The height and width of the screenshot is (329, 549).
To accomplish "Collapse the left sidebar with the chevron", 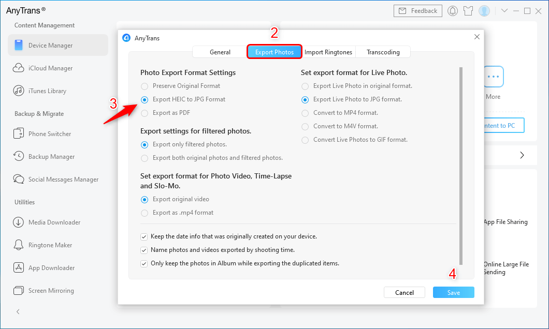I will click(18, 311).
